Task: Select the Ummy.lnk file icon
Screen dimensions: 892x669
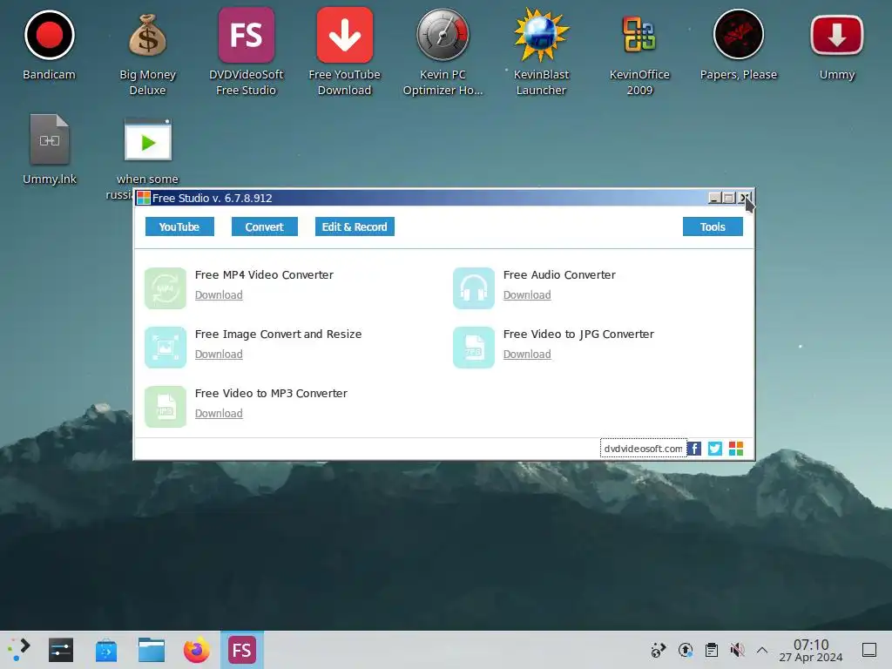Action: click(x=50, y=139)
